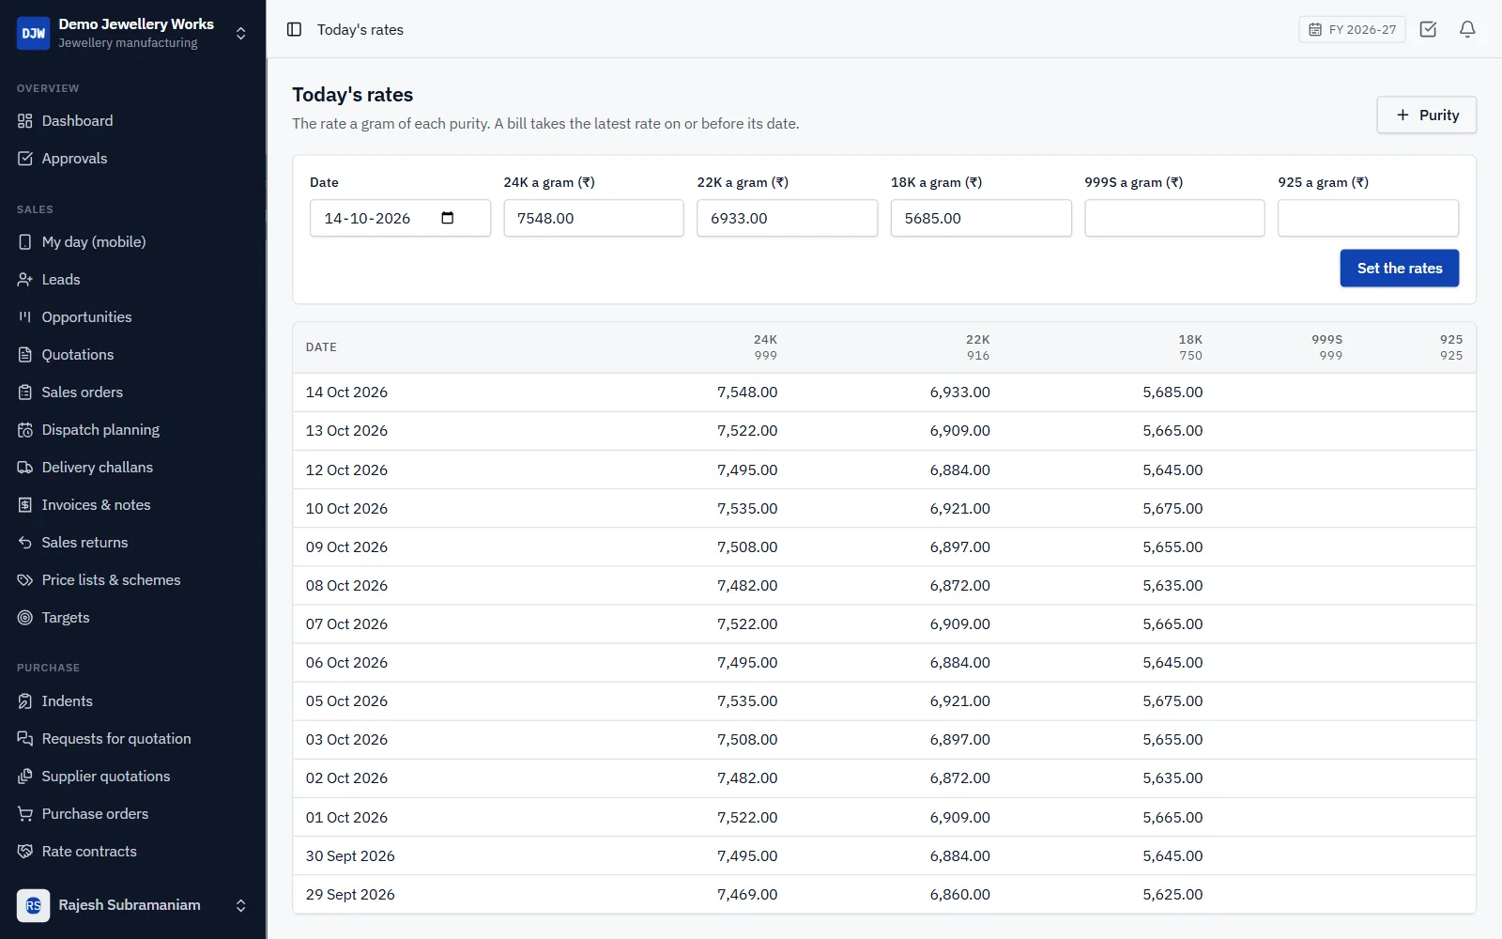1502x939 pixels.
Task: Click the empty 925 a gram field
Action: 1368,218
